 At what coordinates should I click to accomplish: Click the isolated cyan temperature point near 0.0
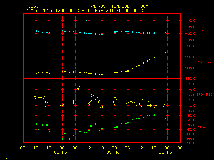[87, 21]
